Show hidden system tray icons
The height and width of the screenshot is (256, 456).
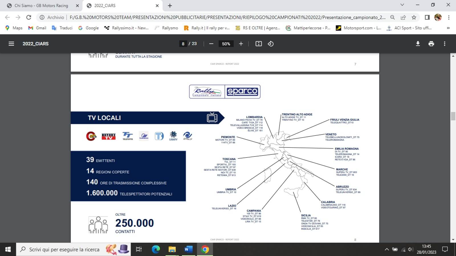tap(387, 249)
